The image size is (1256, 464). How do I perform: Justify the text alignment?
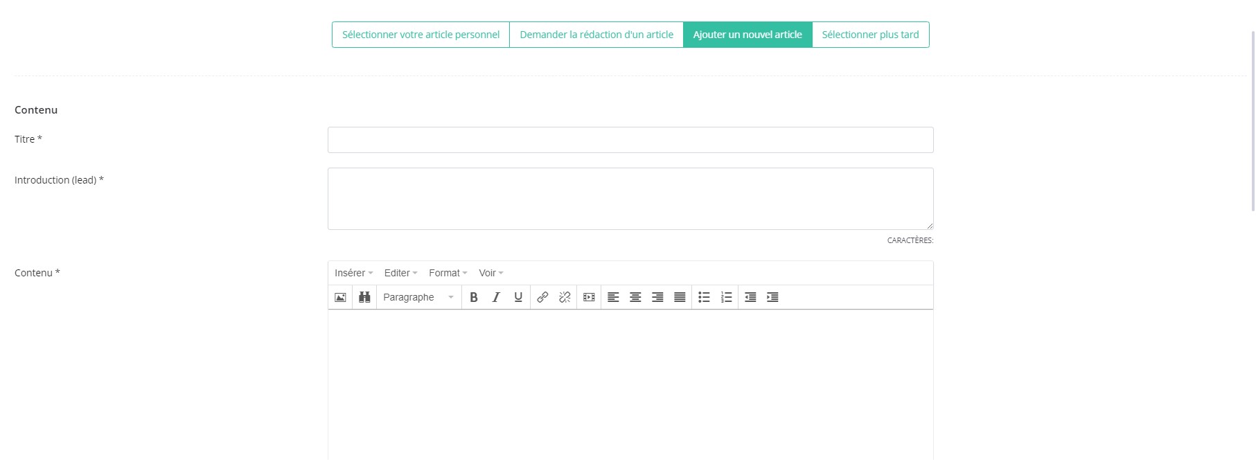[x=680, y=297]
